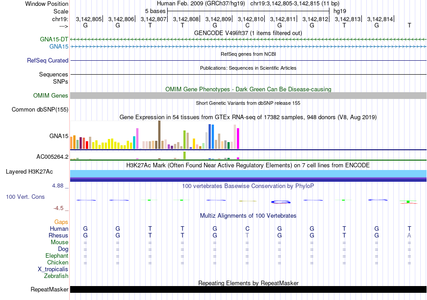The image size is (427, 300).
Task: Select the Zebrafish species label
Action: (x=56, y=276)
